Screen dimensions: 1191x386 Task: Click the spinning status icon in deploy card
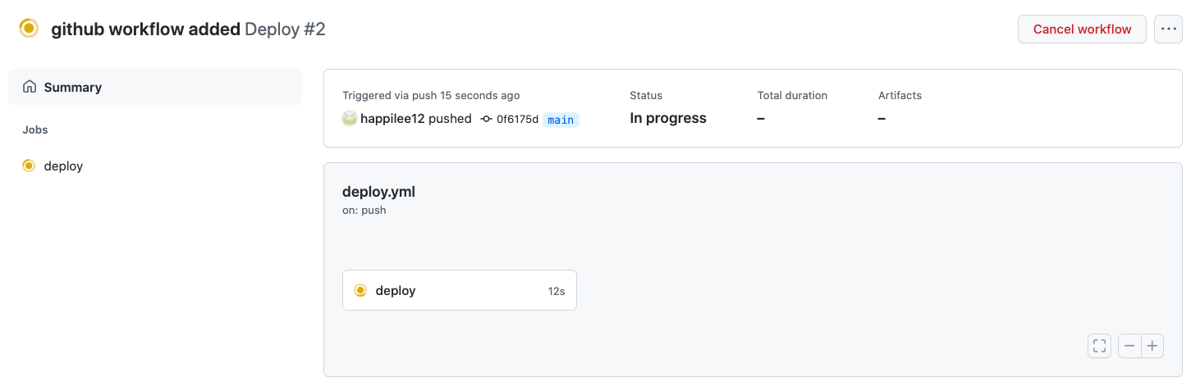click(x=360, y=290)
